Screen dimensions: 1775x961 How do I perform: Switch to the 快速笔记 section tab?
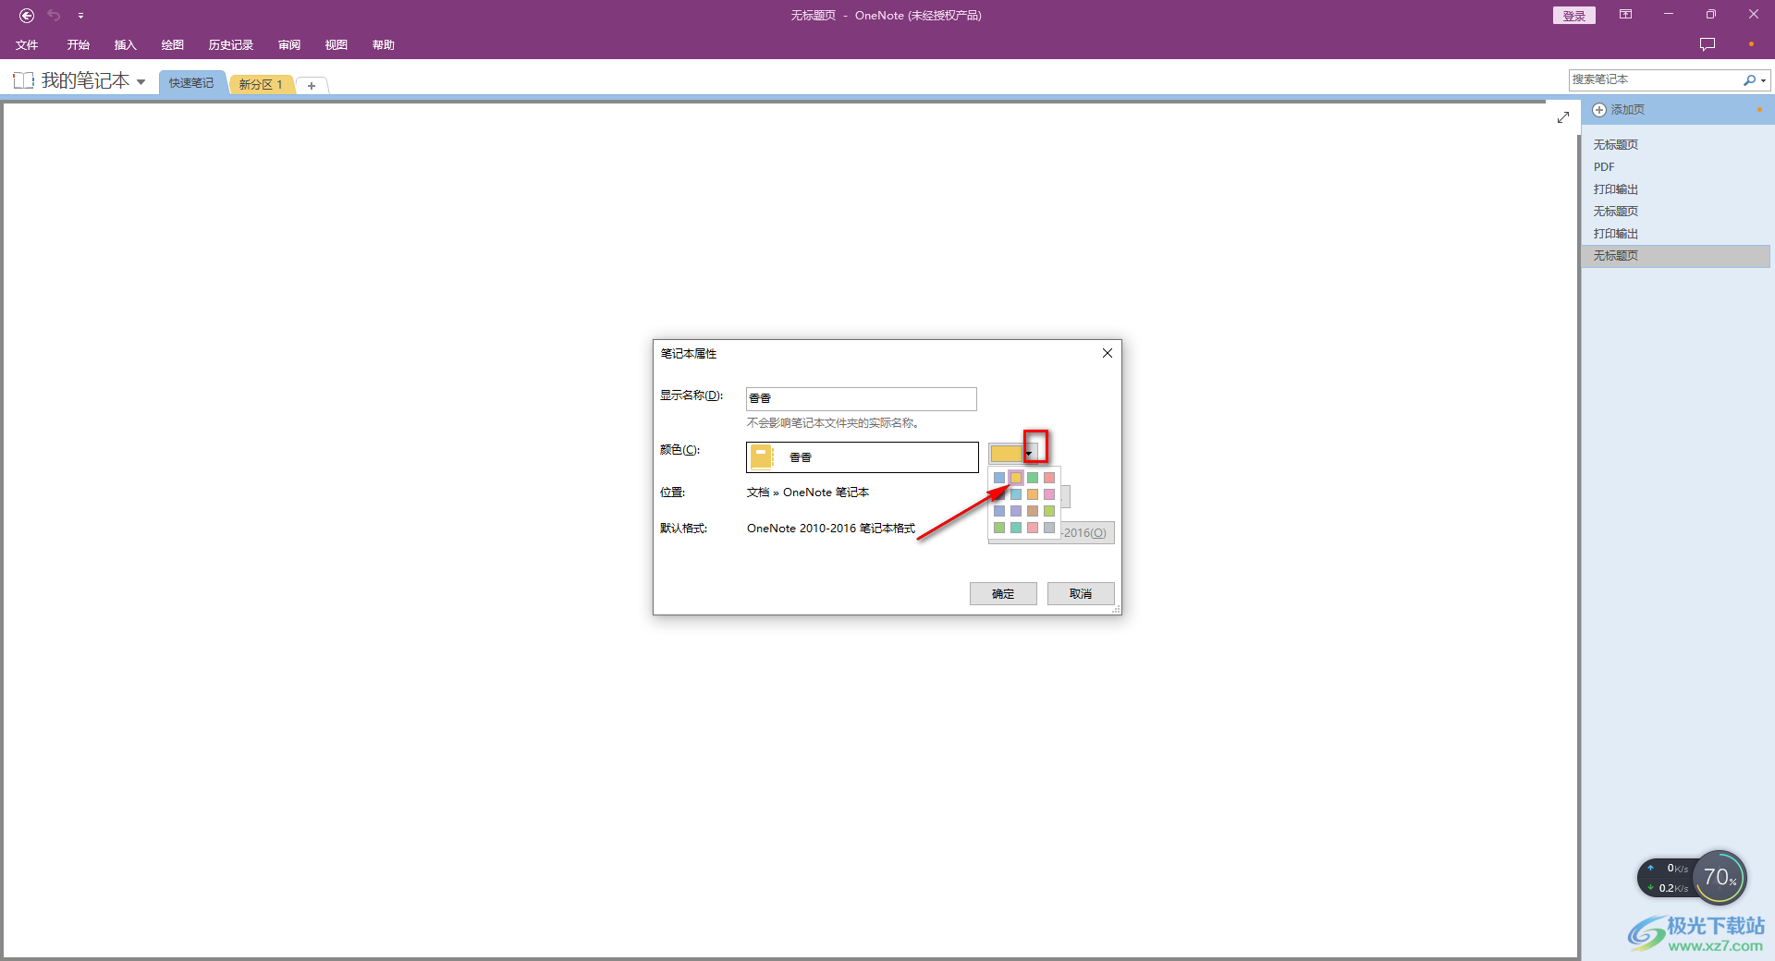point(191,83)
